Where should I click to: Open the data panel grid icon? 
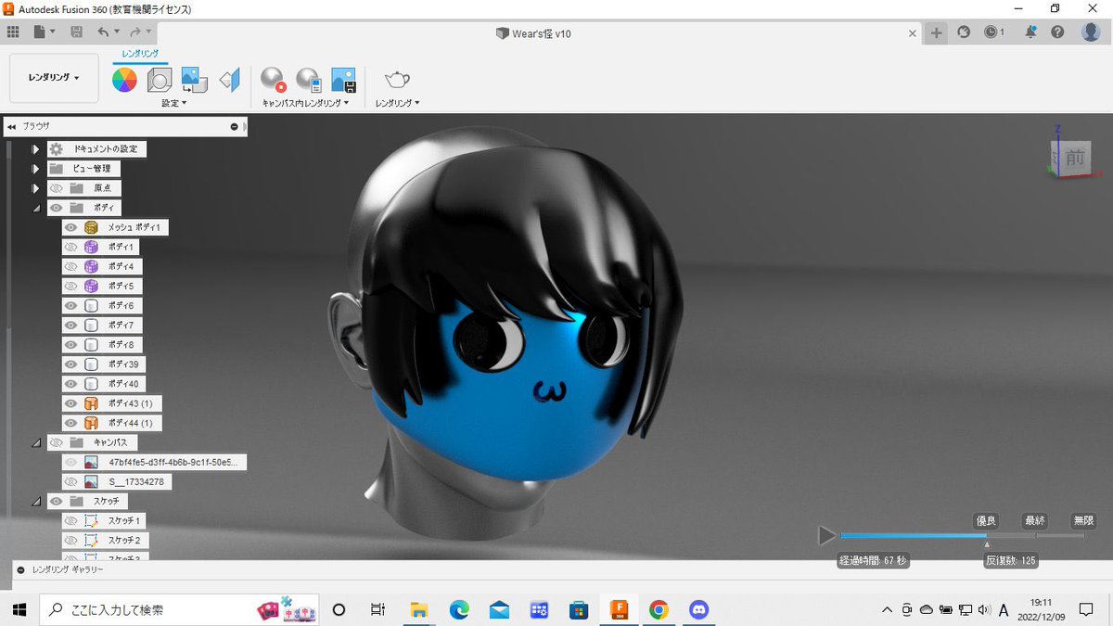(13, 32)
